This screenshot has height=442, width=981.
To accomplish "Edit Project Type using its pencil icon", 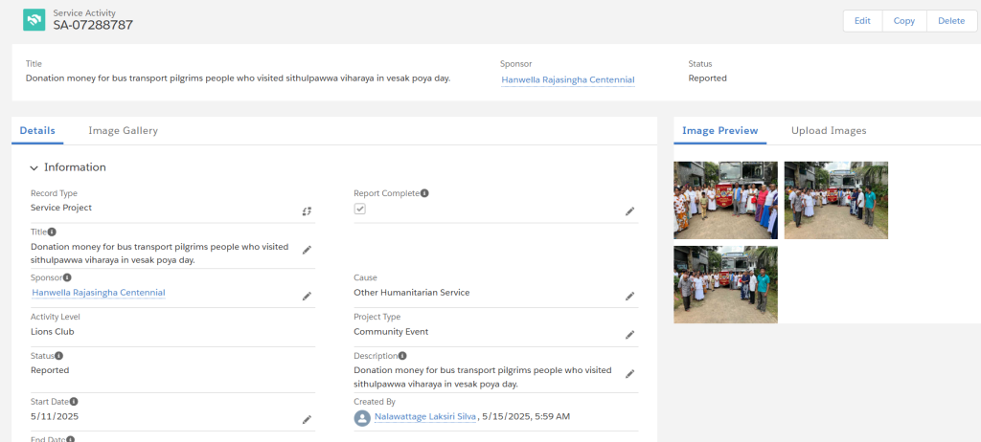I will 630,335.
